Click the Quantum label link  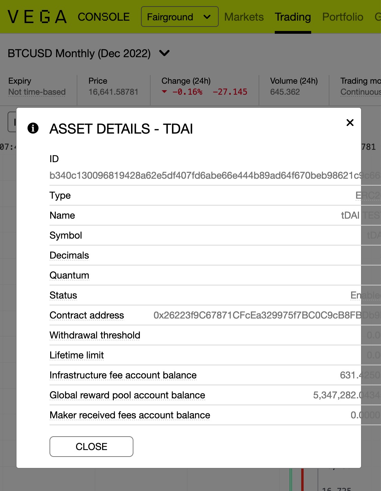click(69, 275)
